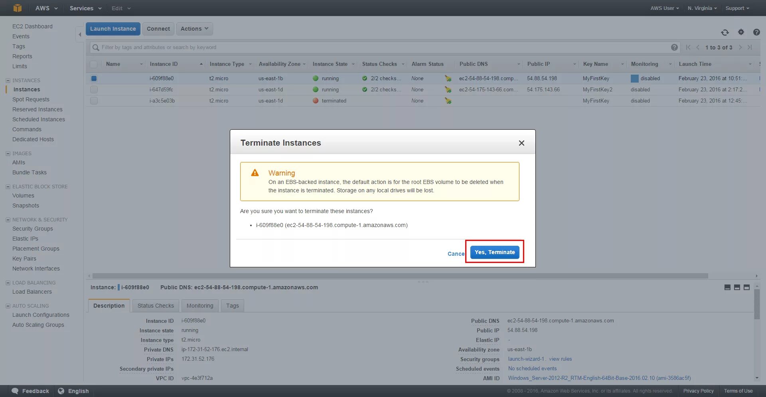Confirm with Yes, Terminate button

[x=495, y=252]
